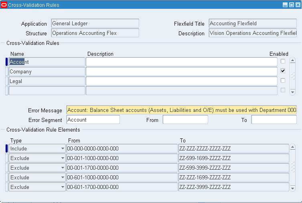Click the Error Segment field containing Account
302x203 pixels.
pos(93,120)
